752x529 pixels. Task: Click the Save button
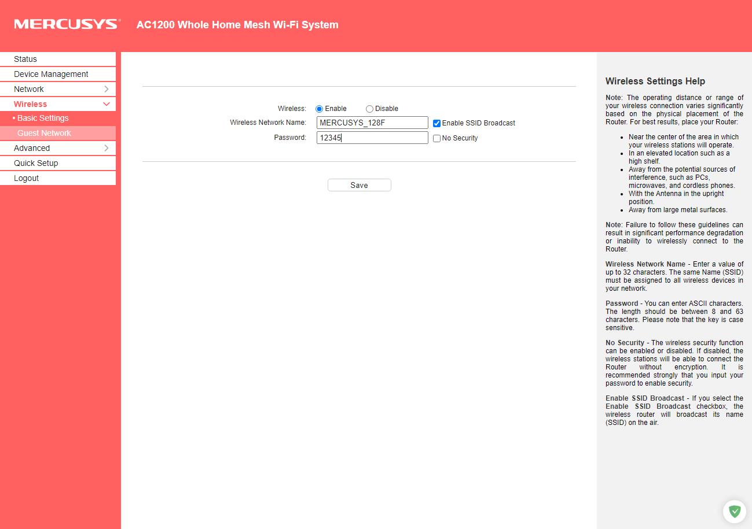pyautogui.click(x=359, y=185)
